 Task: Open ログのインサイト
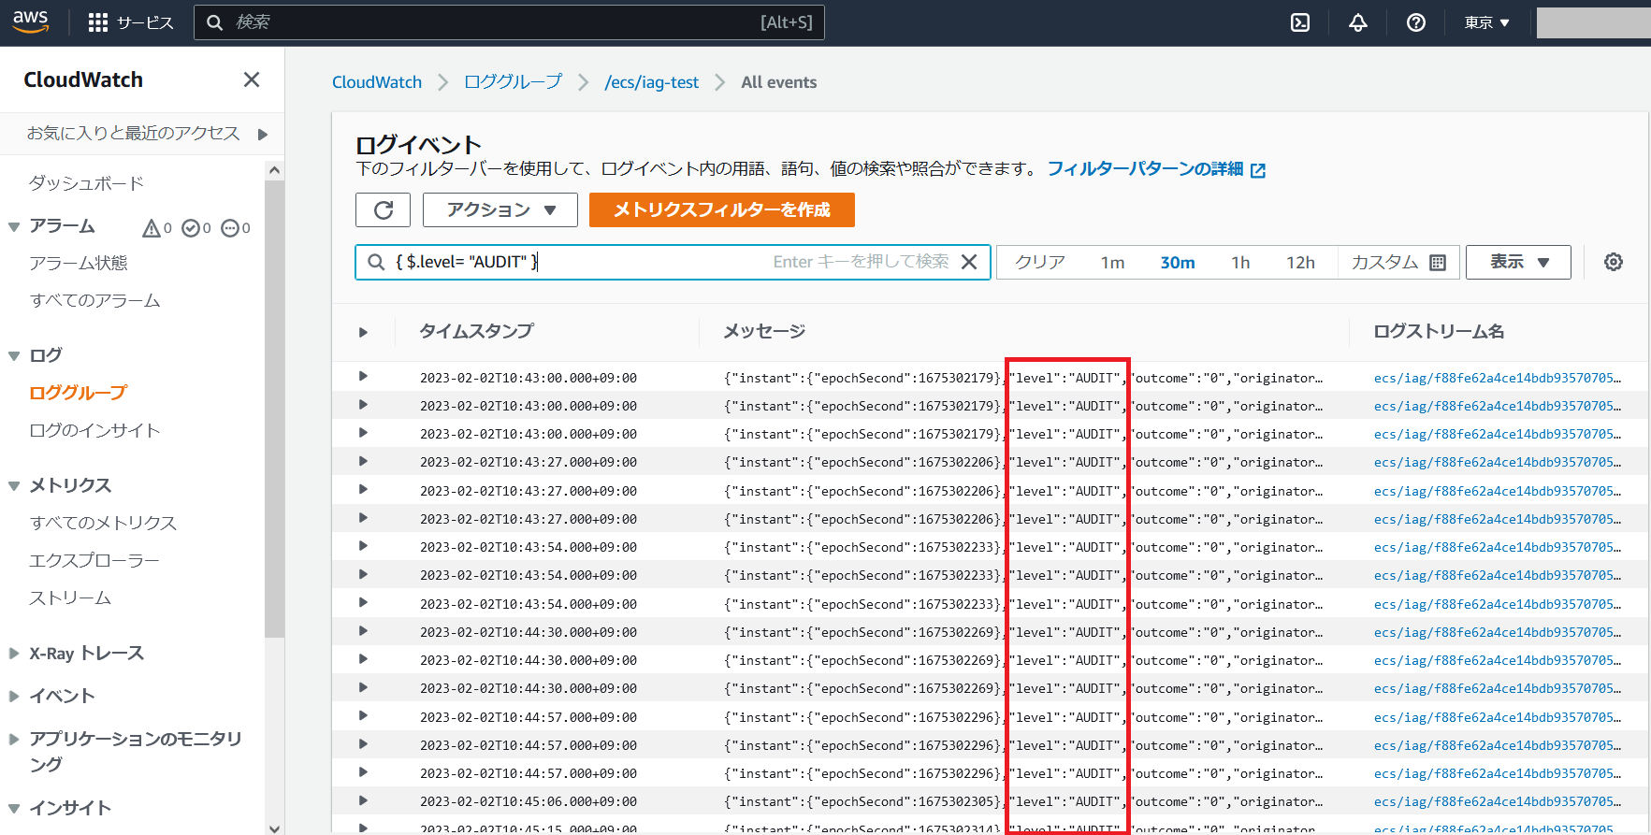[x=94, y=430]
